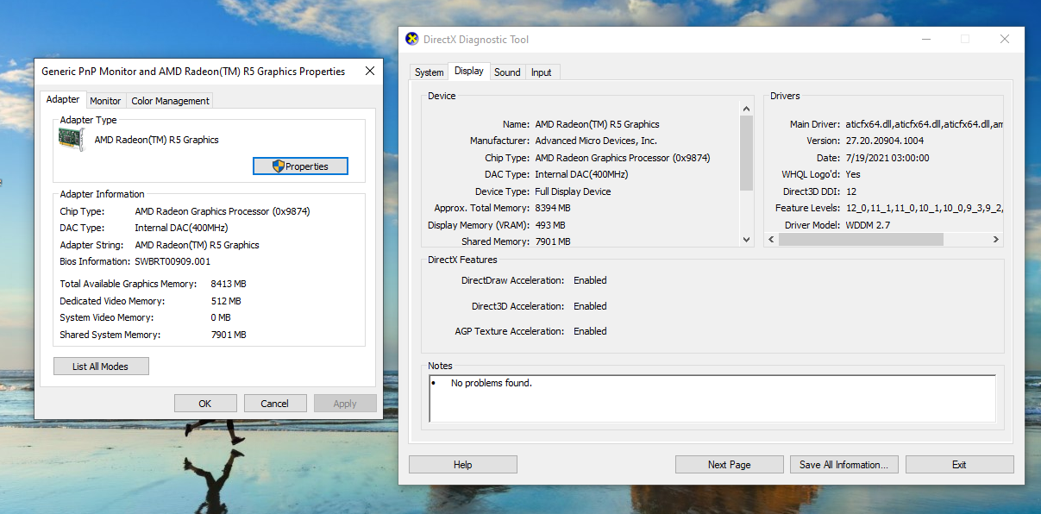
Task: Go to Next Page in DirectX tool
Action: tap(730, 465)
